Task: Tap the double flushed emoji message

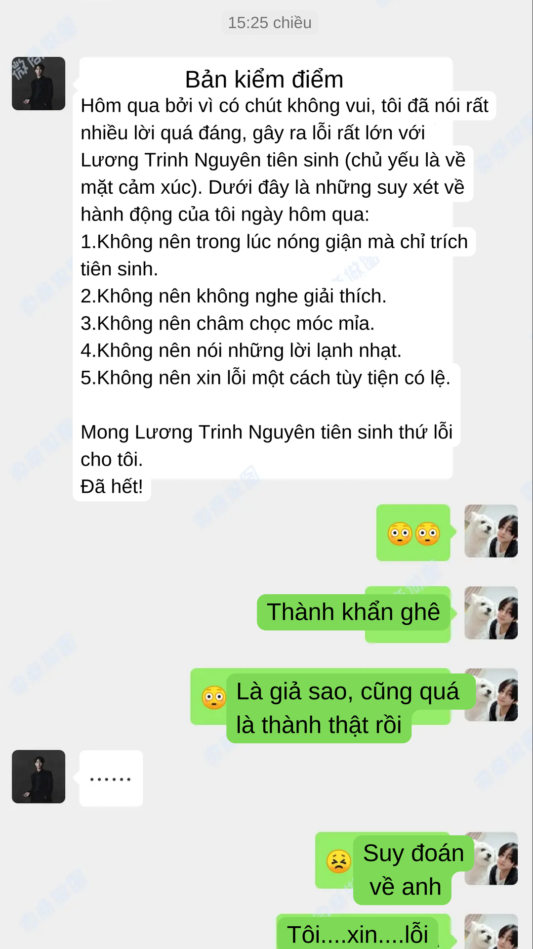Action: click(413, 533)
